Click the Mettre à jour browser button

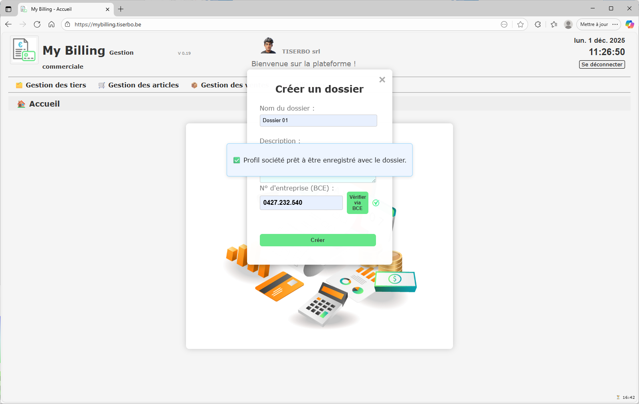pos(594,24)
